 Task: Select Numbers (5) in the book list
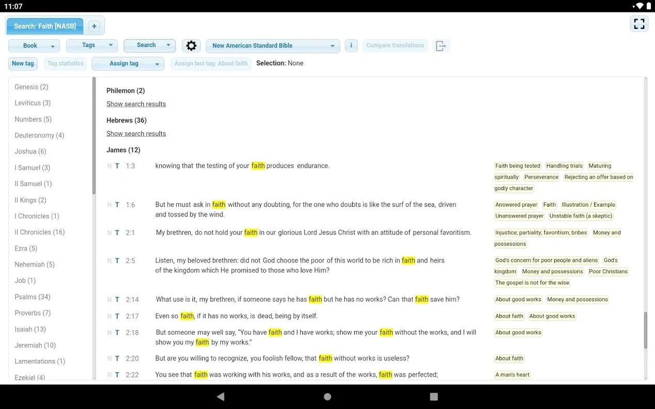click(33, 119)
